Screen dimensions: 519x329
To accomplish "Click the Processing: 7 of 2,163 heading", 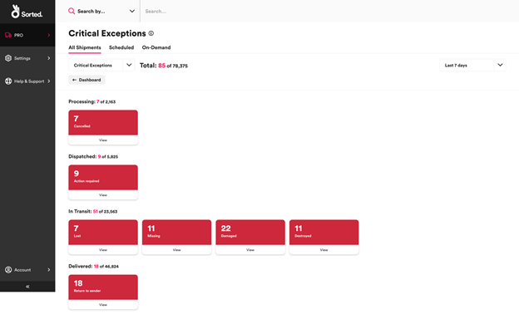I will 92,101.
